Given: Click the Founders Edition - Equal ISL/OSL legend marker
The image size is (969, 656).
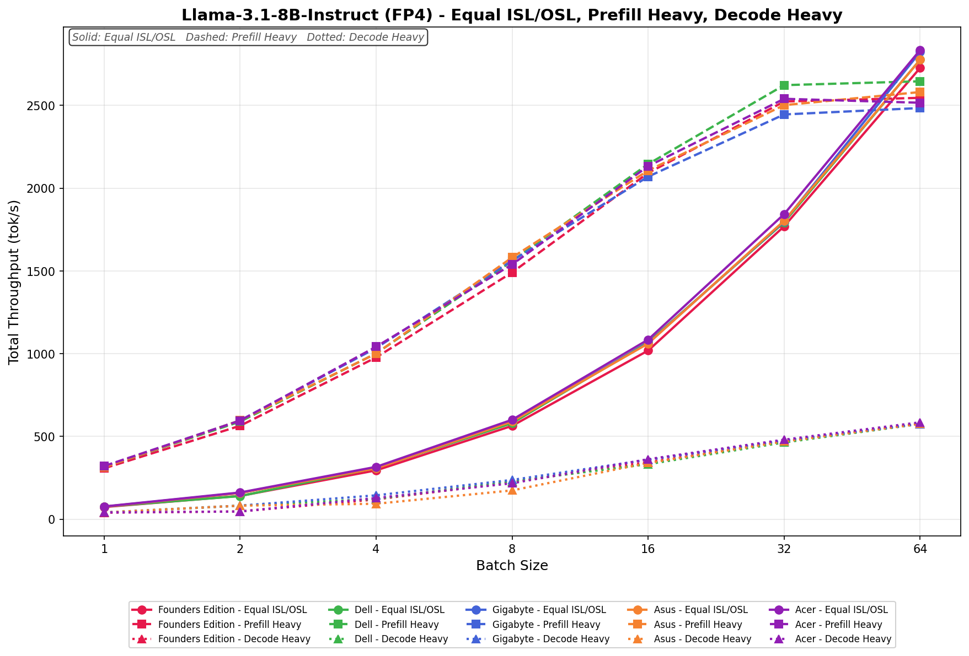Looking at the screenshot, I should (142, 610).
